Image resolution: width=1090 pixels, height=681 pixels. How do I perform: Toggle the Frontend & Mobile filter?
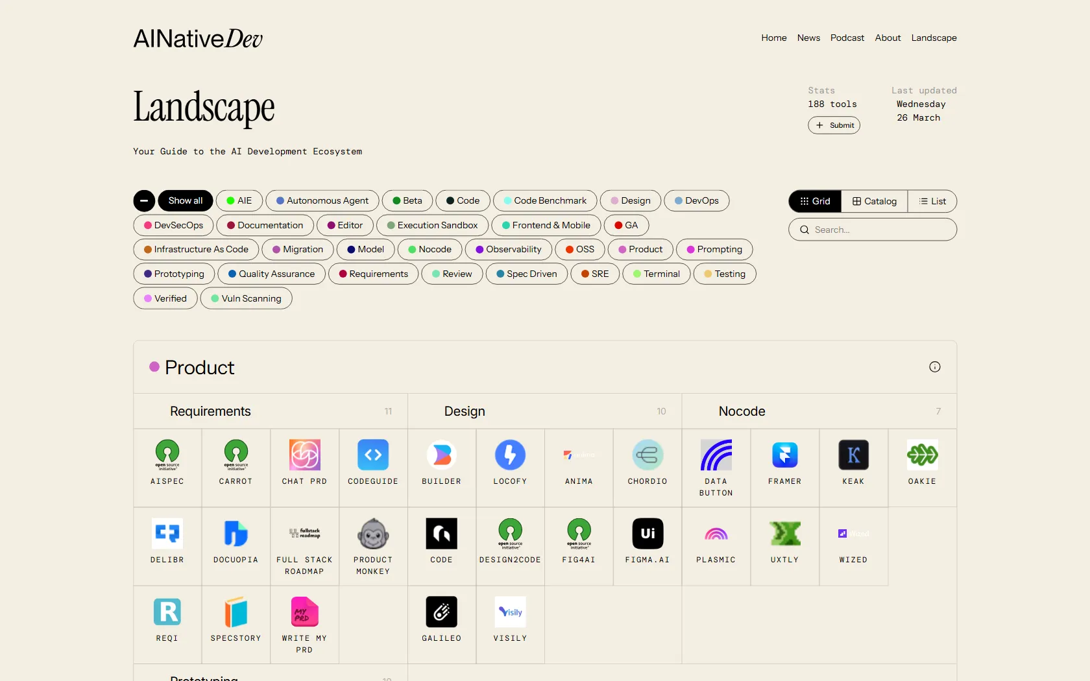pyautogui.click(x=546, y=225)
